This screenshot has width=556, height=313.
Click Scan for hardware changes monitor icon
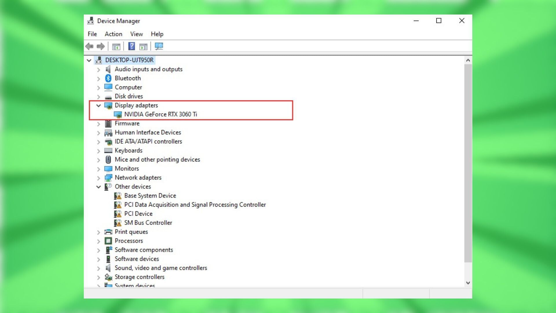(159, 46)
